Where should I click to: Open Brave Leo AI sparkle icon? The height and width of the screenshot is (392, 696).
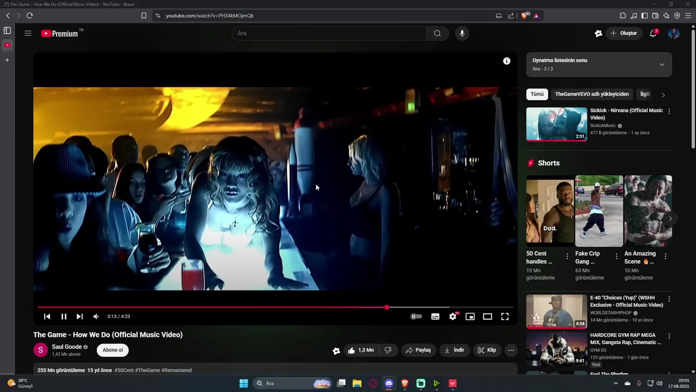pos(666,16)
